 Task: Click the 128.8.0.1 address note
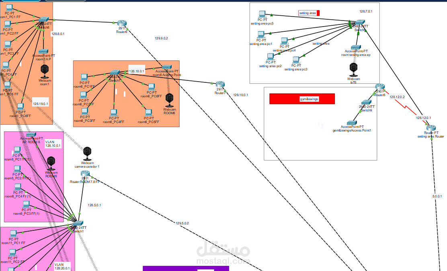58,34
